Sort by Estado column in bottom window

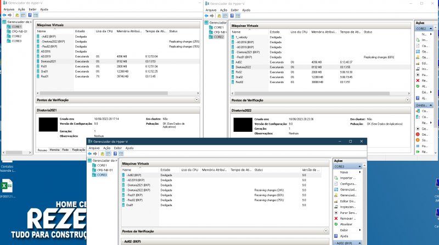(166, 170)
